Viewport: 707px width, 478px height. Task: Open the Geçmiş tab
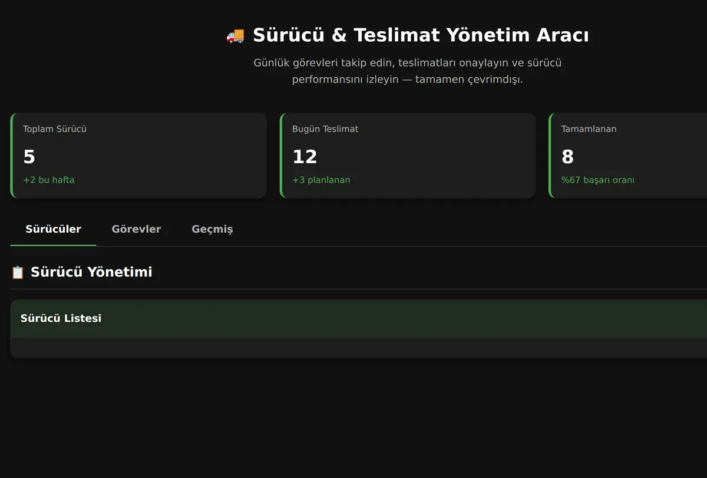coord(212,229)
